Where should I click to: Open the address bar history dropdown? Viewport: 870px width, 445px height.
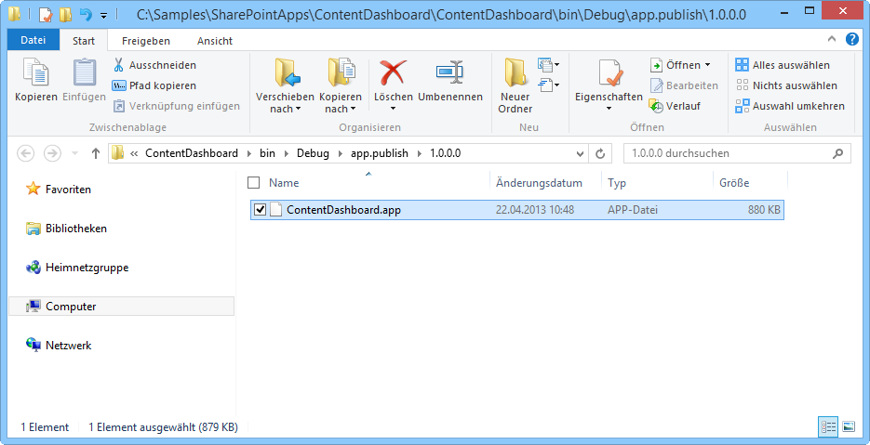pyautogui.click(x=580, y=153)
